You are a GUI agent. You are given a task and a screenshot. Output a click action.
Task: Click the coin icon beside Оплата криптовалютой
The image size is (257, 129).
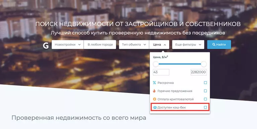(x=154, y=99)
